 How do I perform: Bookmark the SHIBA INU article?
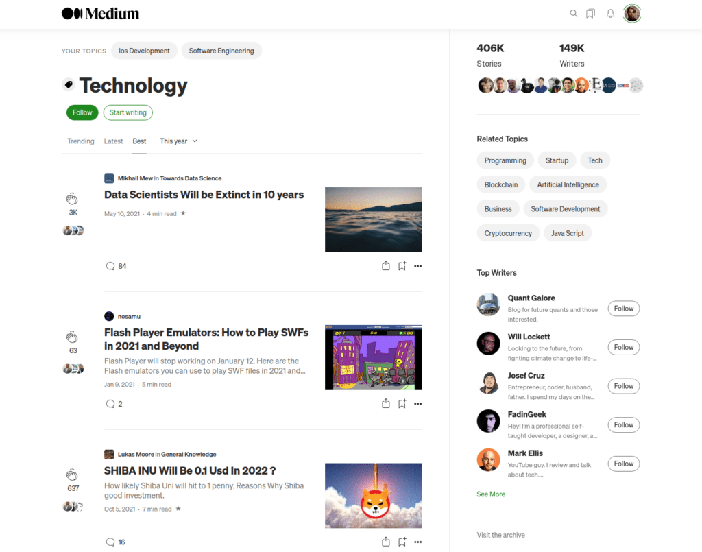(x=402, y=542)
